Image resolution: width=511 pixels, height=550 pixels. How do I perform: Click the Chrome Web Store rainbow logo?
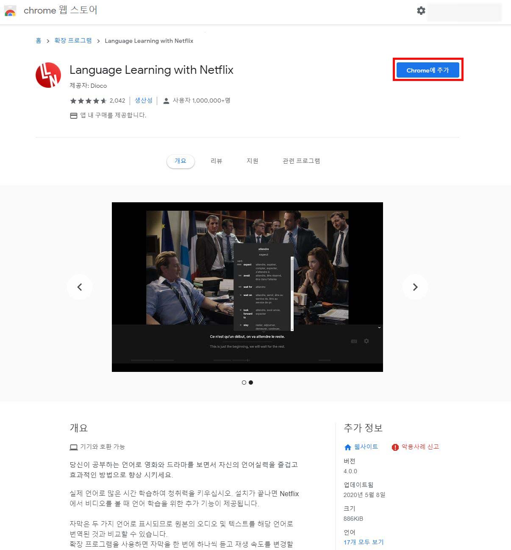click(x=10, y=11)
